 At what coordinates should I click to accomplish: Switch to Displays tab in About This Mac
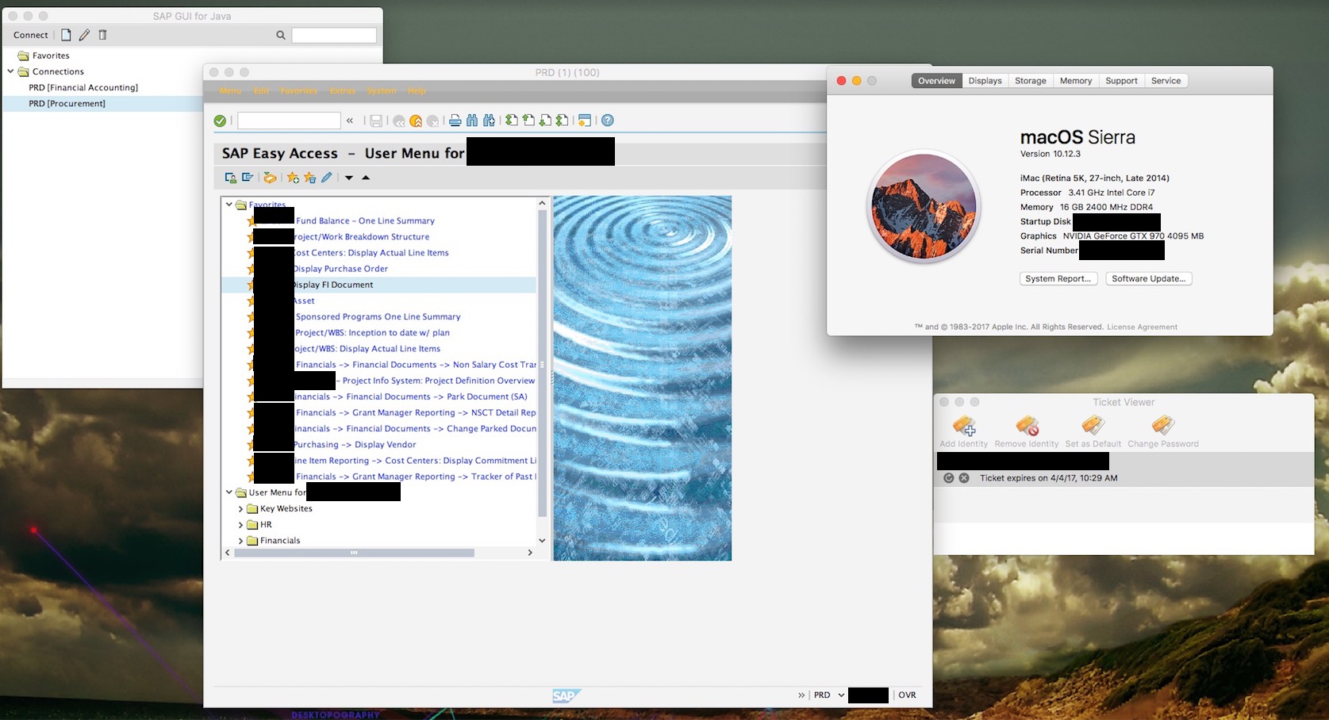985,81
